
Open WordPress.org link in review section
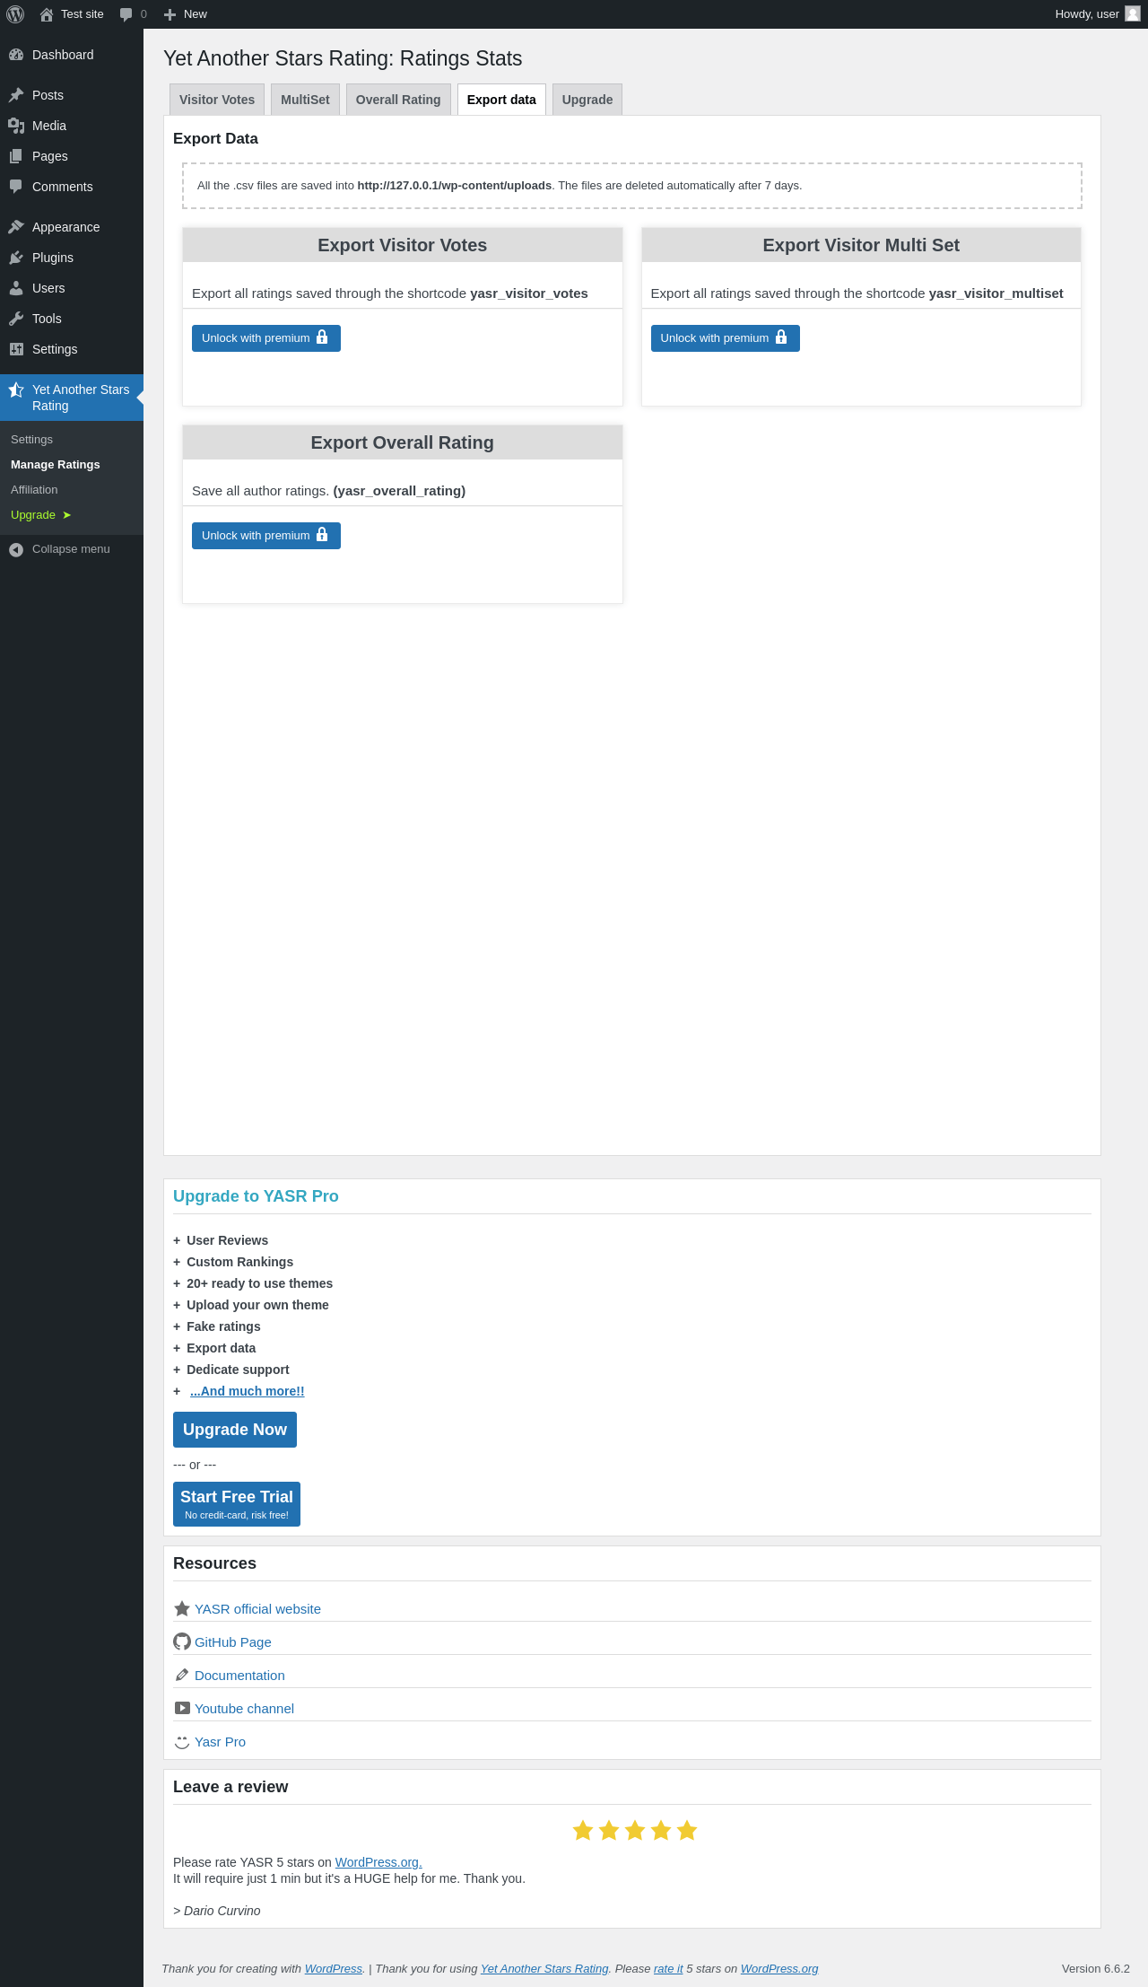378,1862
